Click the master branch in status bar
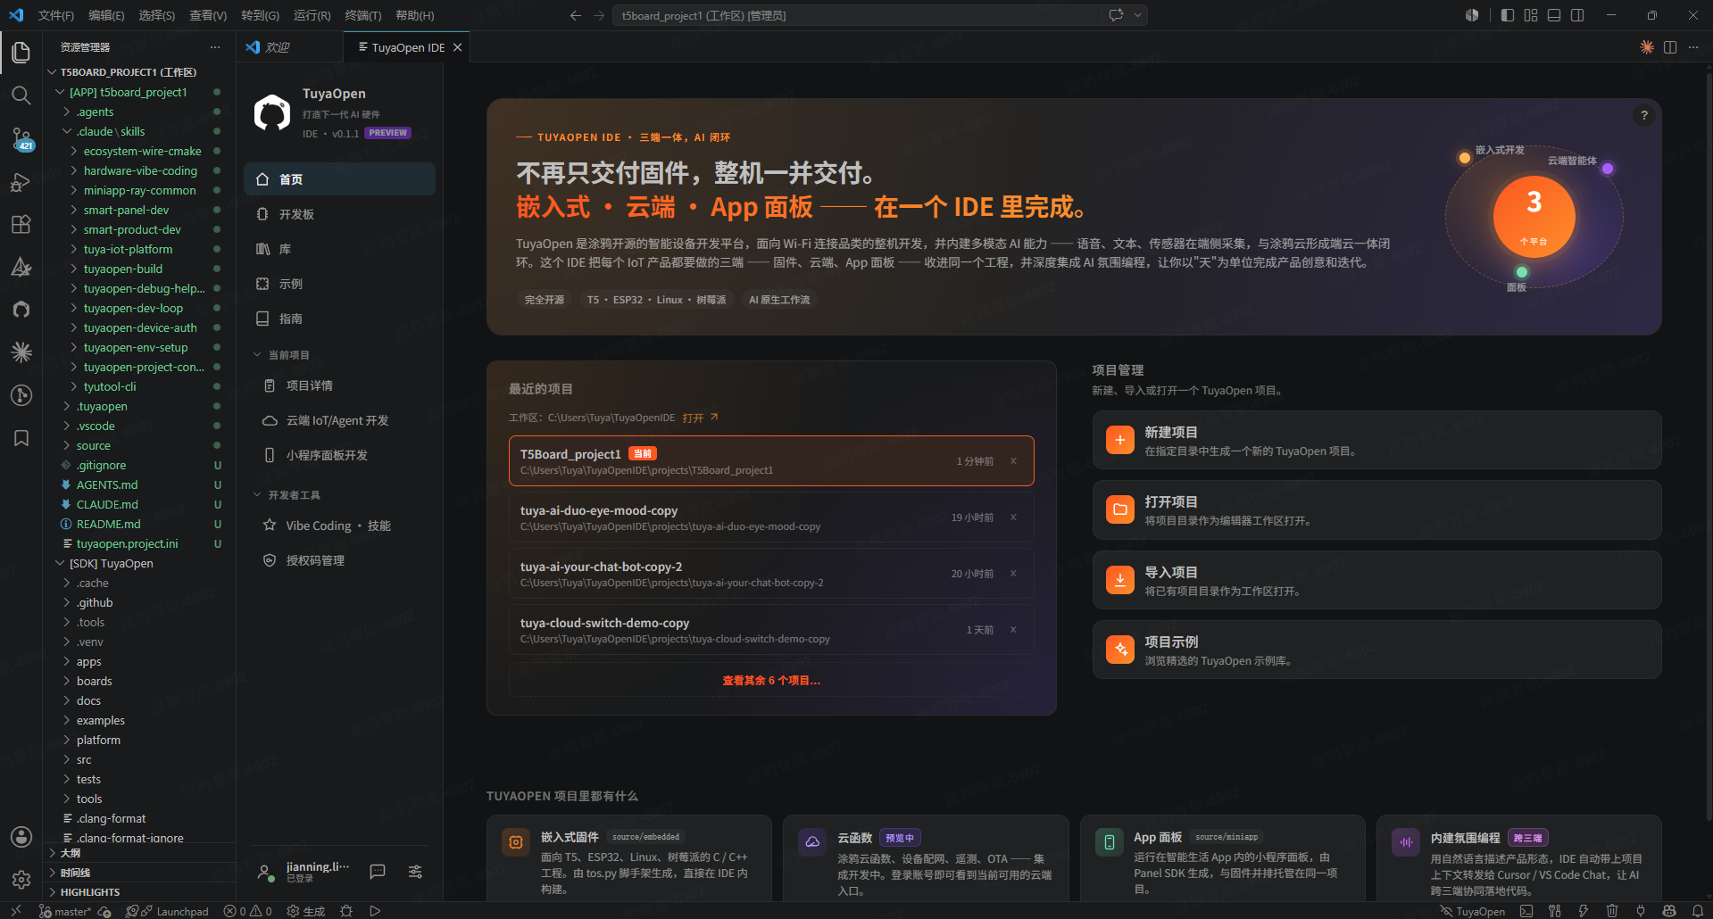Screen dimensions: 1713x919 coord(64,911)
